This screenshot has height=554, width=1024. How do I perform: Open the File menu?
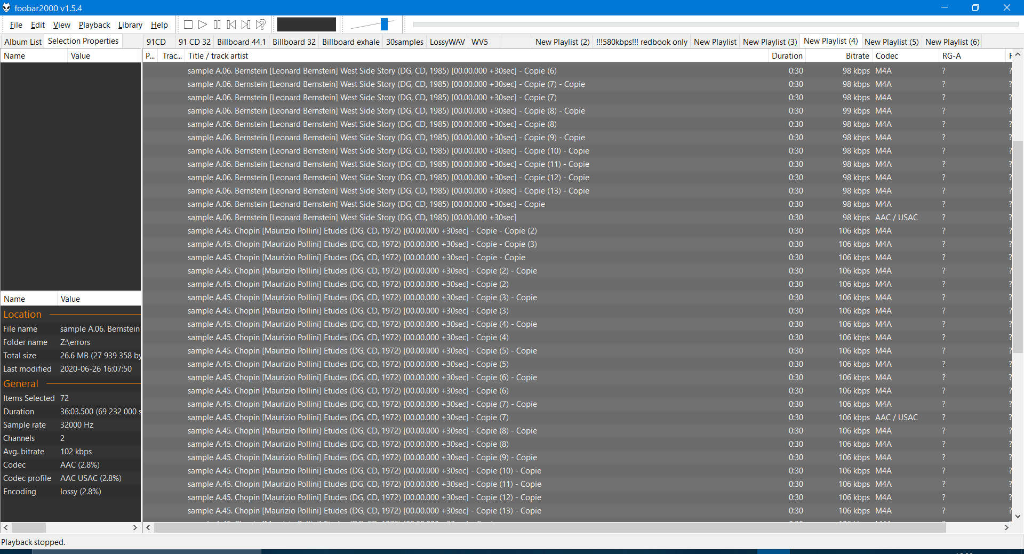[16, 25]
